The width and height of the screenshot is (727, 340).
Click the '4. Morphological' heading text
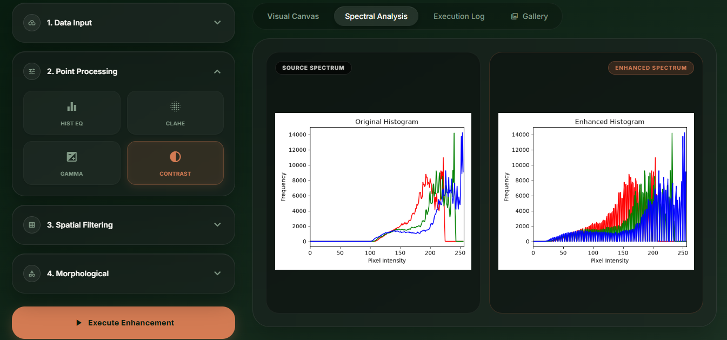(x=78, y=274)
